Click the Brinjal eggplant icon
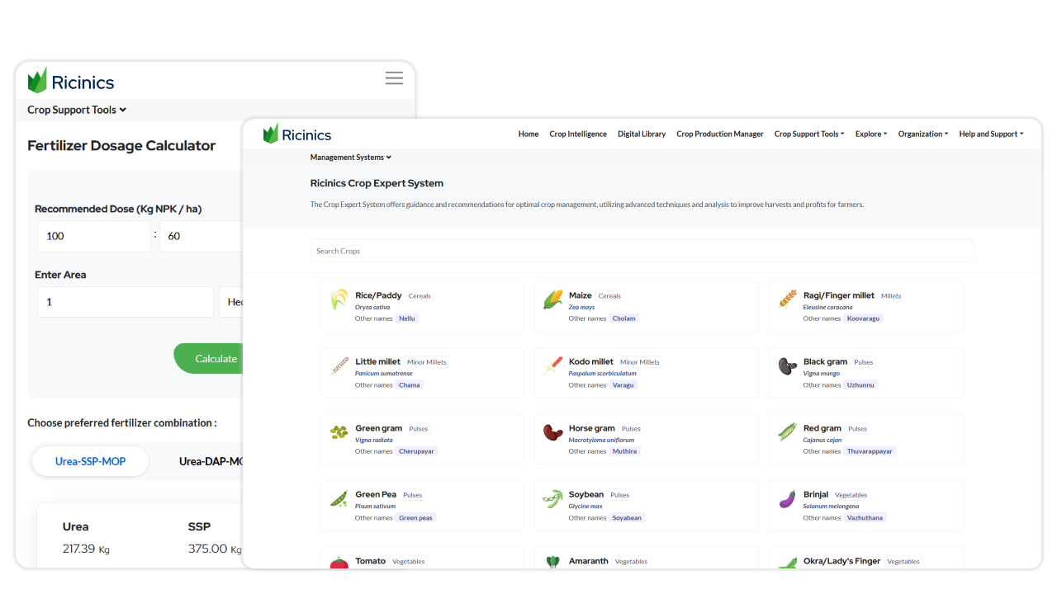The image size is (1057, 594). point(788,499)
